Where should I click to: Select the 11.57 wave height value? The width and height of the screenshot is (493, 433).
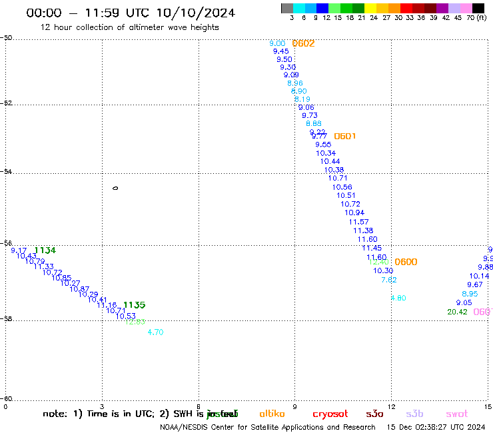358,222
